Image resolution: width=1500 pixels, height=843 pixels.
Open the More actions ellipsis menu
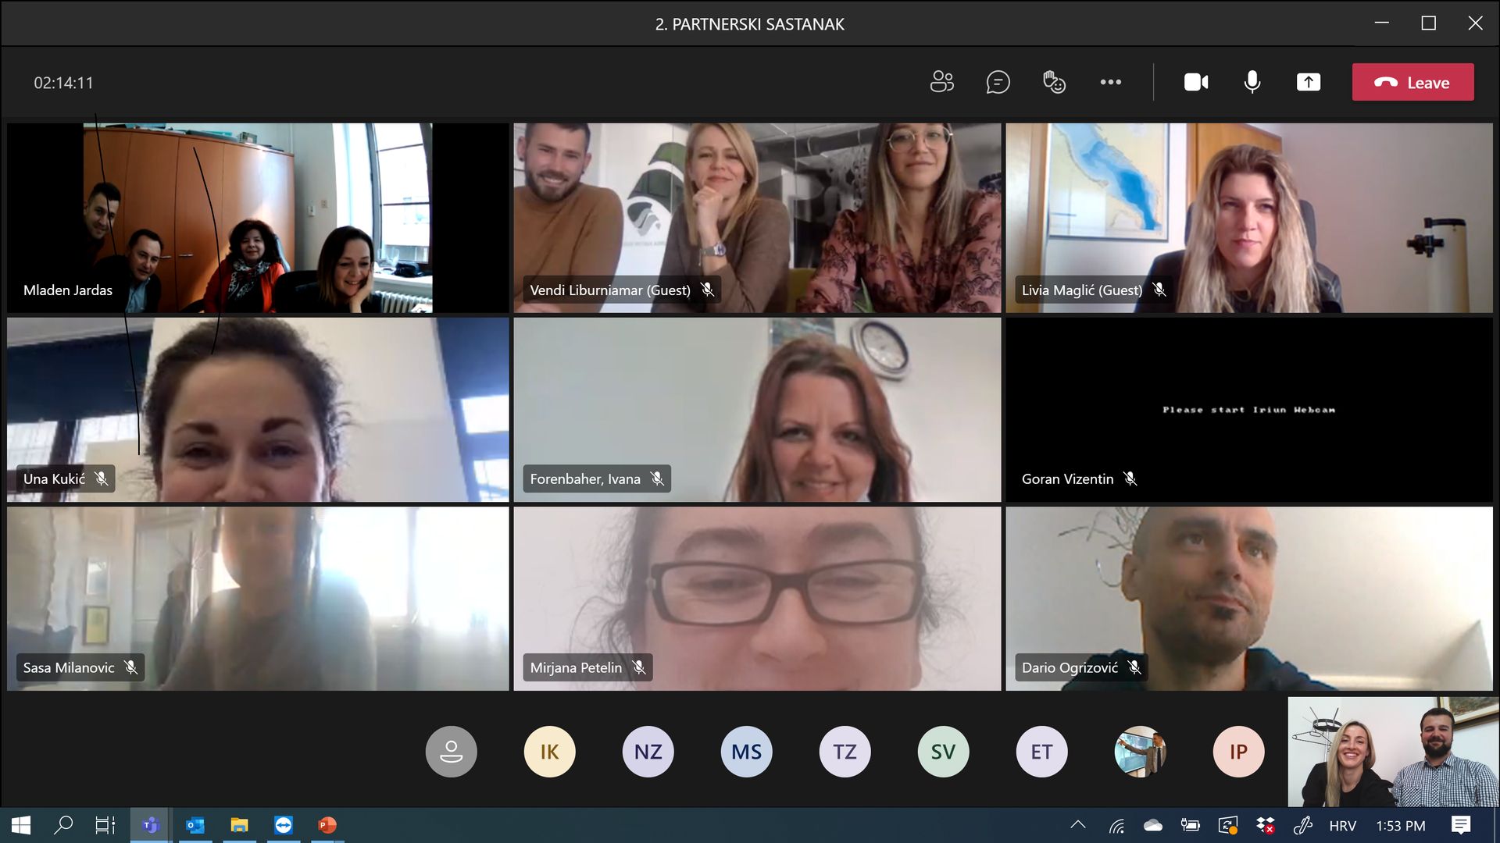tap(1110, 82)
